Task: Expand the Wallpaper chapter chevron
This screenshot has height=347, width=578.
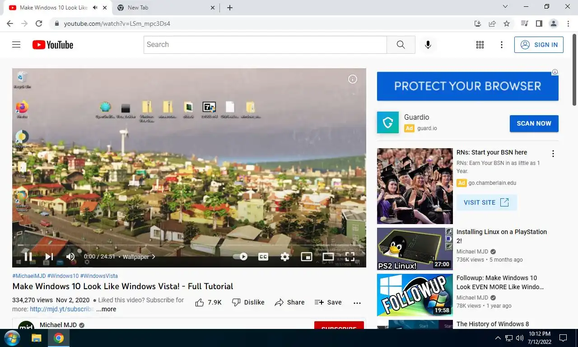Action: point(154,257)
